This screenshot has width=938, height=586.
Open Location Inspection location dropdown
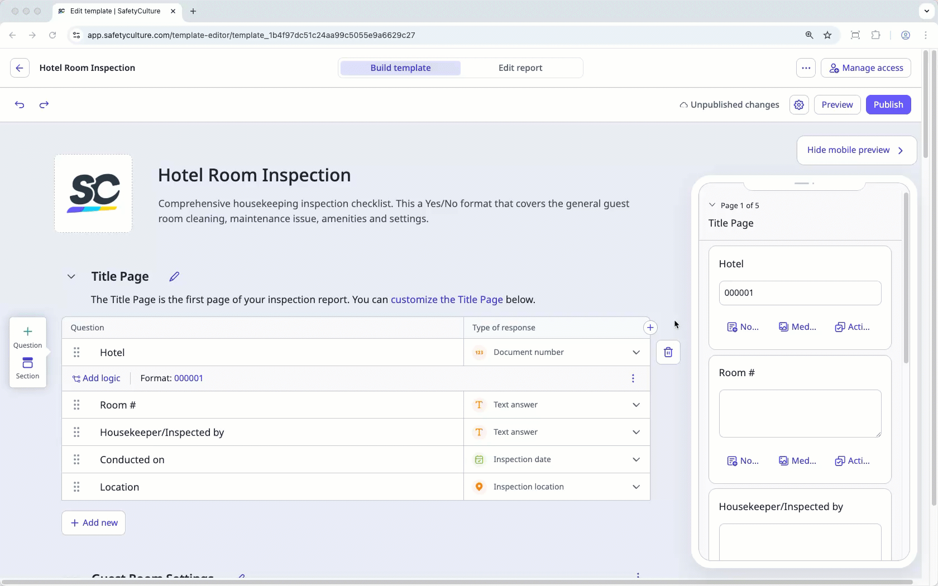tap(557, 487)
